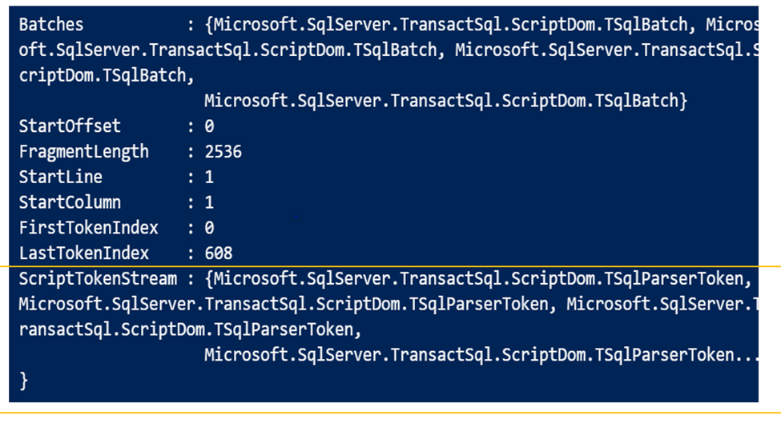The height and width of the screenshot is (427, 781).
Task: Click the StartOffset property label
Action: (70, 126)
